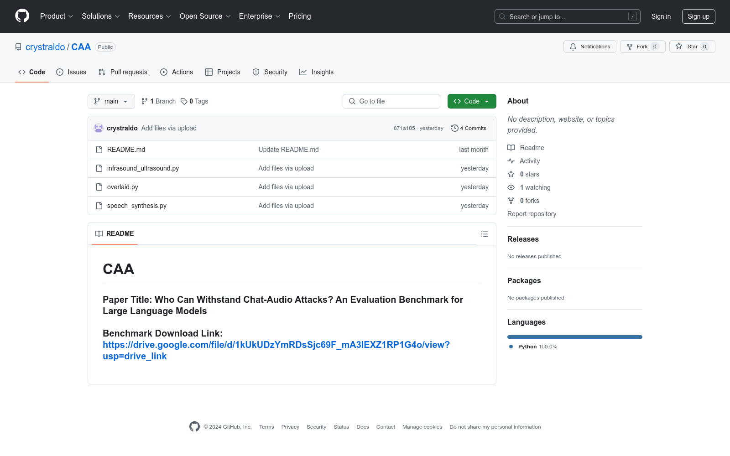Viewport: 730px width, 456px height.
Task: Click the Python language color dot
Action: click(511, 347)
